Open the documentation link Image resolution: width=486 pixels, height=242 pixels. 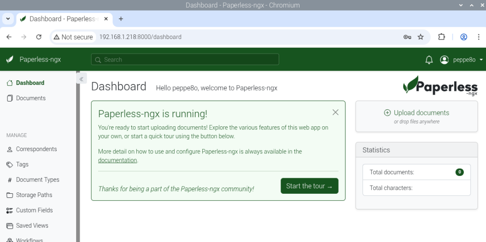[x=117, y=160]
